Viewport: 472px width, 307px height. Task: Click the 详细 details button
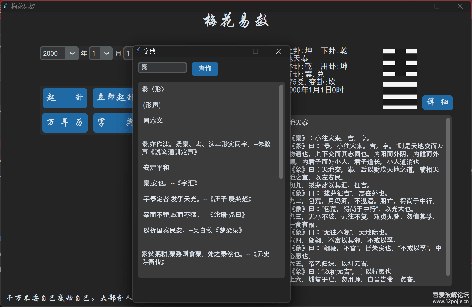coord(438,102)
